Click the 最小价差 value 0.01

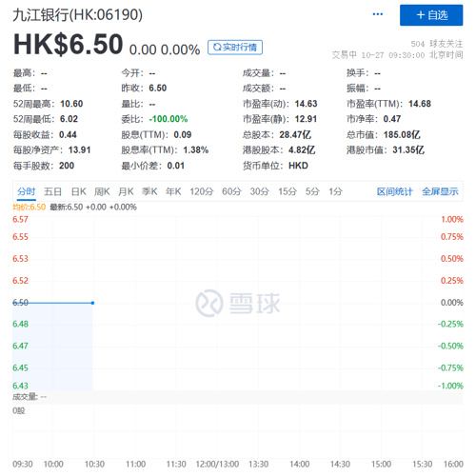tap(176, 166)
